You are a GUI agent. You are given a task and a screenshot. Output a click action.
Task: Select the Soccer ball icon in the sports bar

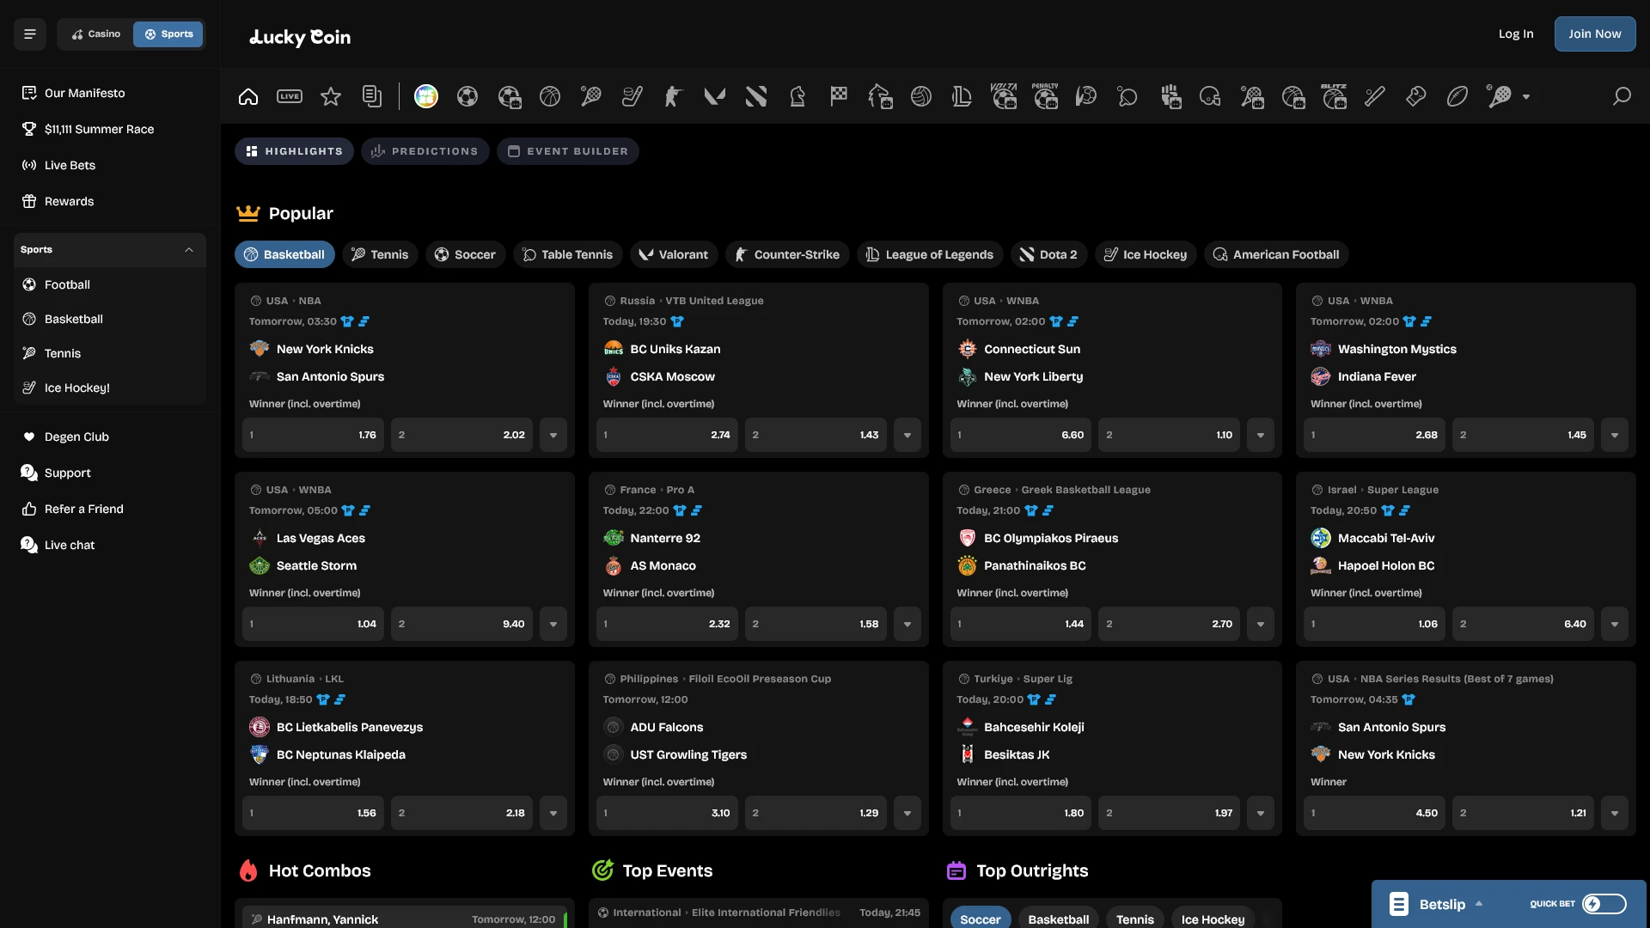467,96
